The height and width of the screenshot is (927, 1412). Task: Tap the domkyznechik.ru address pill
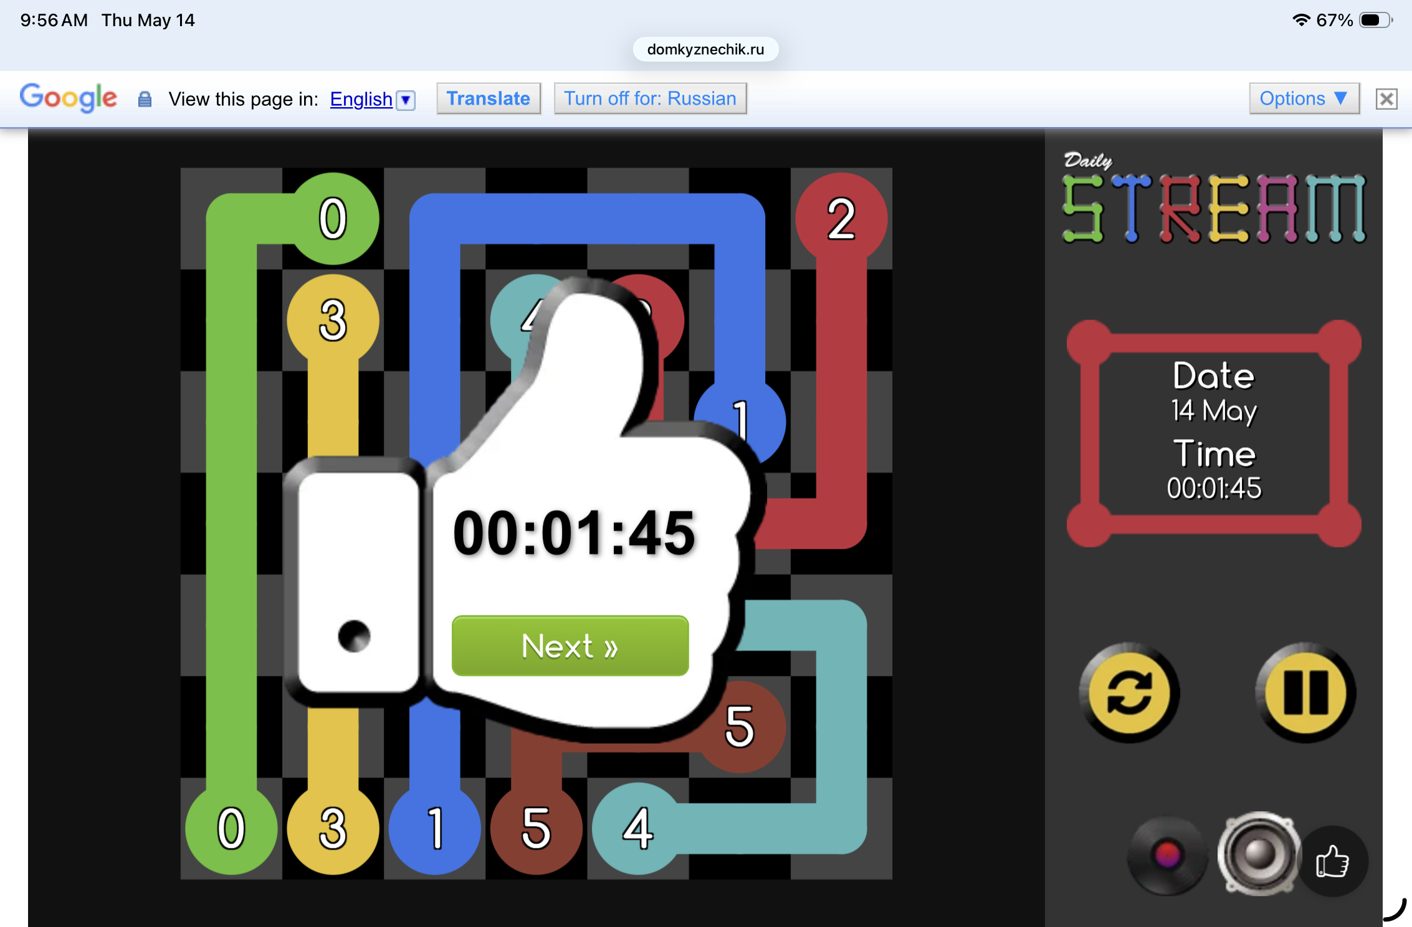705,49
